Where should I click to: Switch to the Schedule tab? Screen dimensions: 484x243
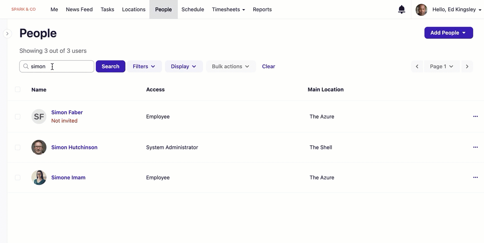[x=192, y=10]
